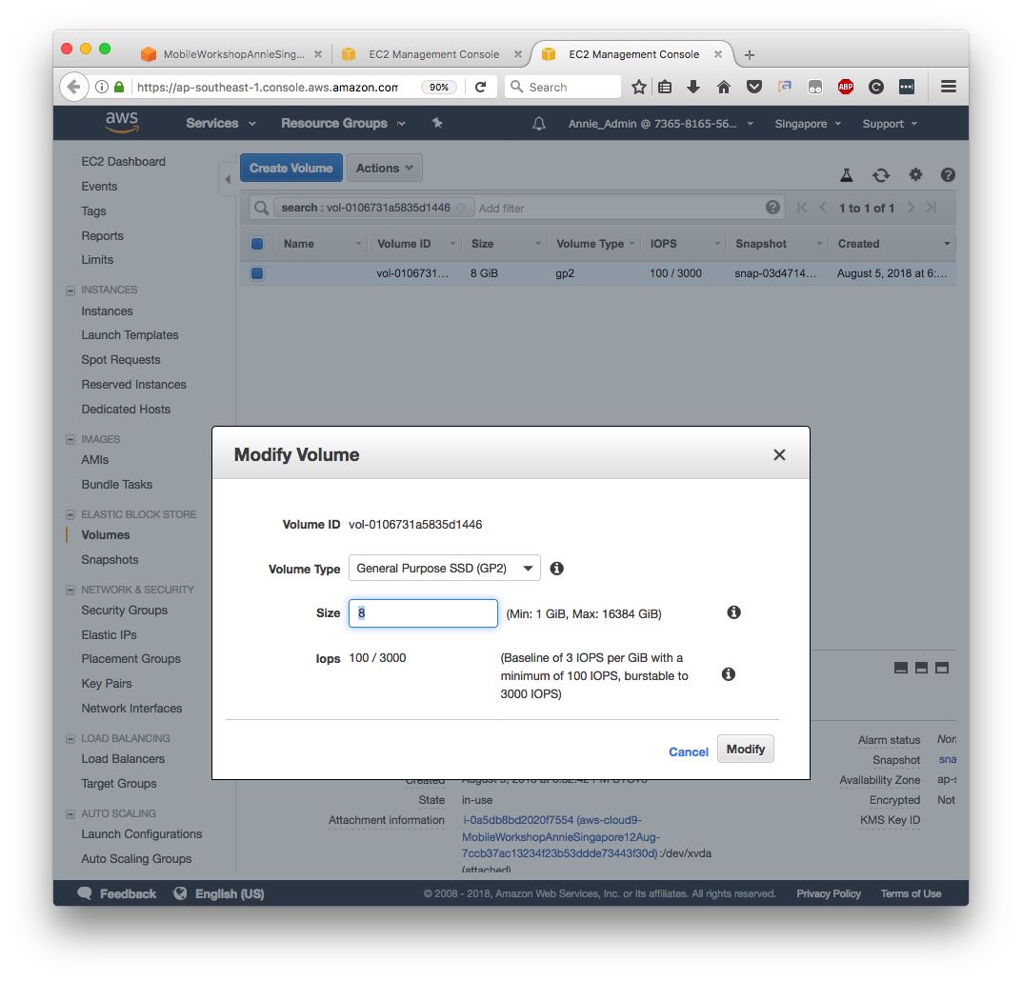
Task: Collapse the INSTANCES sidebar section
Action: pyautogui.click(x=70, y=290)
